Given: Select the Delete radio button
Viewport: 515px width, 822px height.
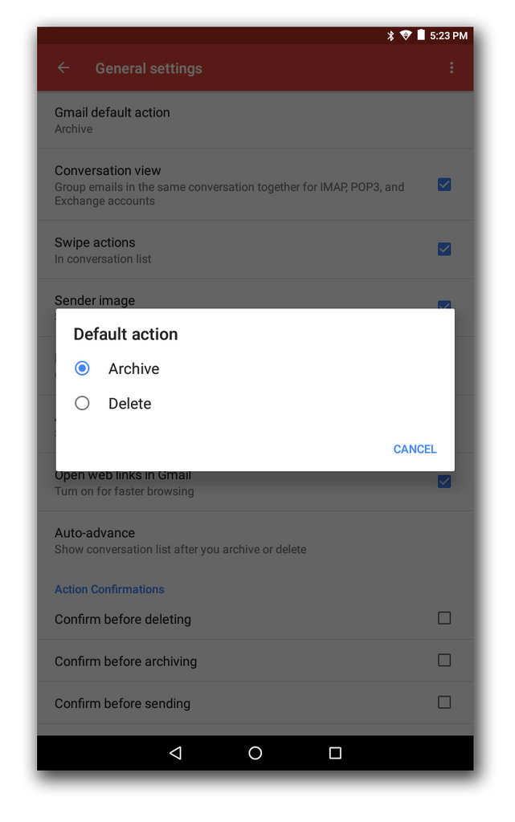Looking at the screenshot, I should (x=82, y=403).
